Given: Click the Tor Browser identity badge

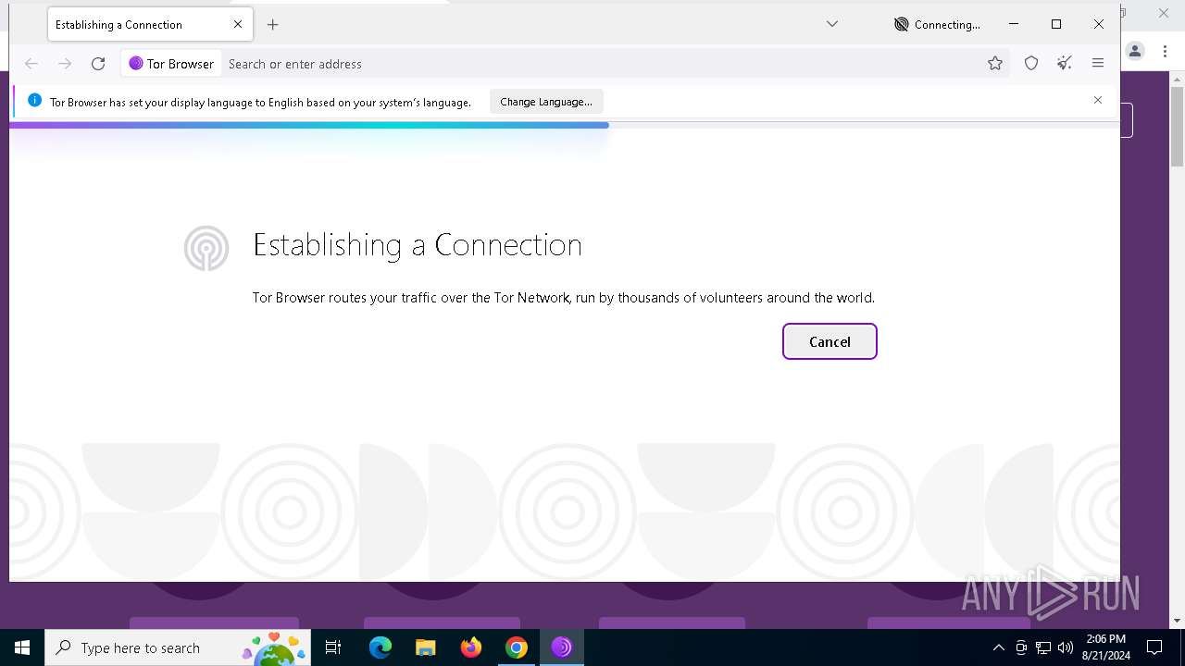Looking at the screenshot, I should click(x=171, y=64).
